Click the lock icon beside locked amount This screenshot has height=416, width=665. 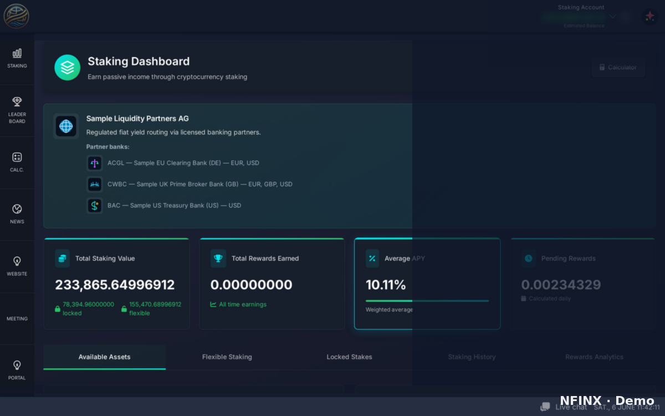(58, 309)
